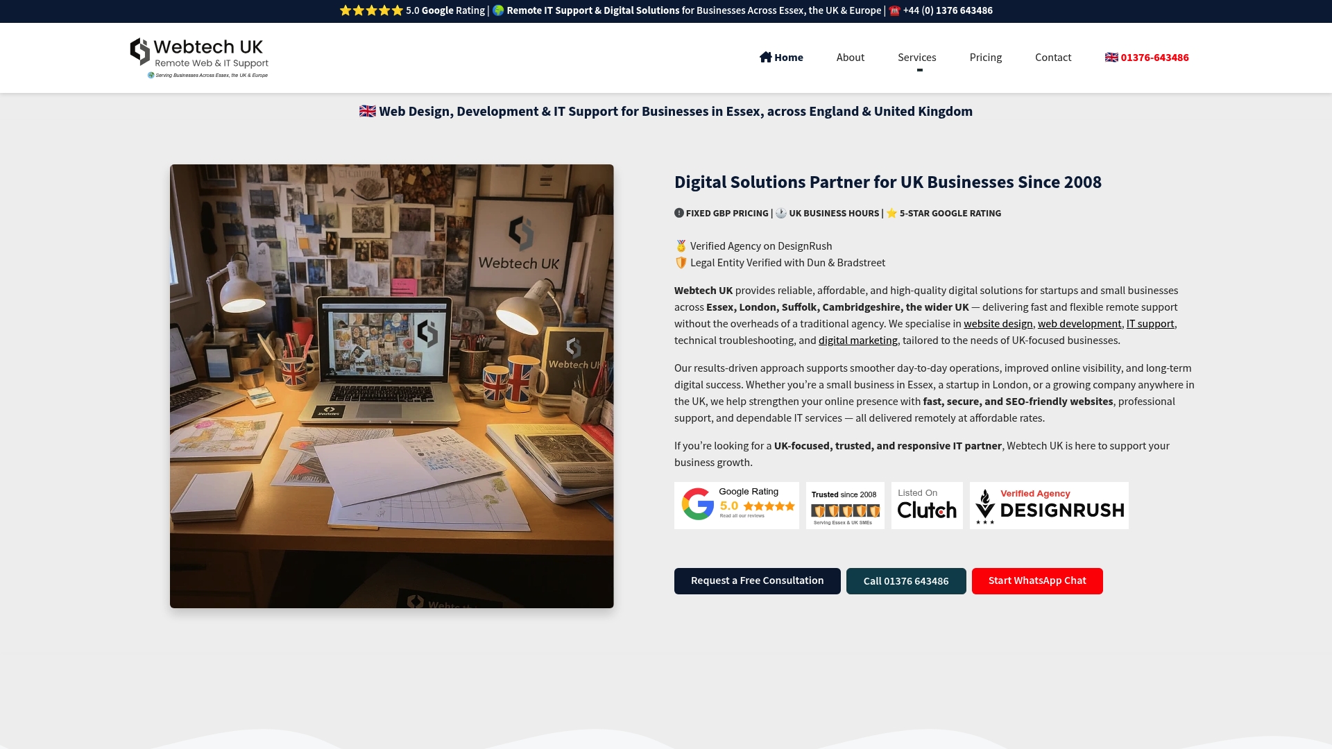Click the '5.0 Google Rating' top bar text
This screenshot has width=1332, height=749.
(445, 10)
